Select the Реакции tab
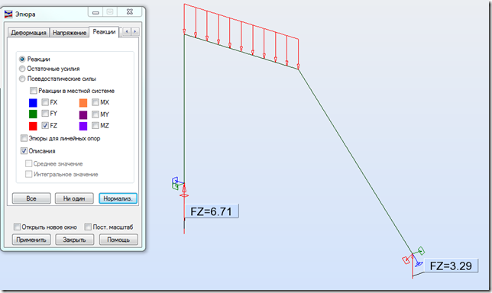This screenshot has height=293, width=492. (104, 31)
